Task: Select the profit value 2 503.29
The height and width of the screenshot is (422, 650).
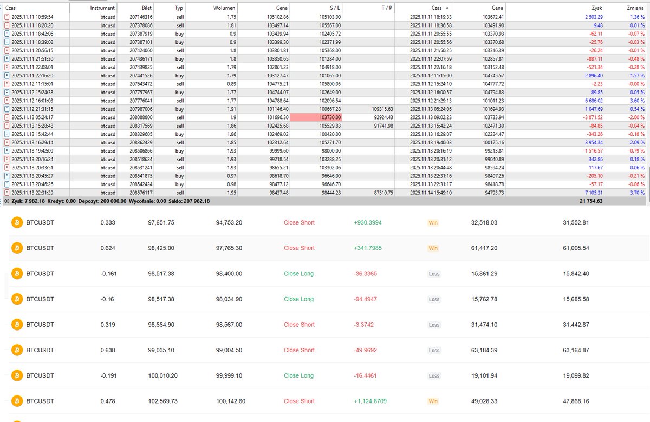Action: (594, 17)
